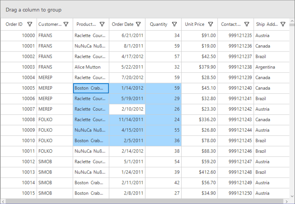Open the filter for Ship Address column
The height and width of the screenshot is (204, 295).
(x=283, y=24)
